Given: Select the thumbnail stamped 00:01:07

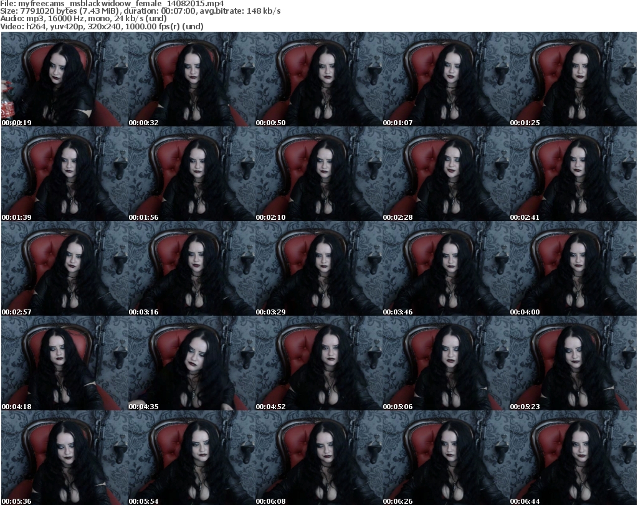Looking at the screenshot, I should [446, 79].
